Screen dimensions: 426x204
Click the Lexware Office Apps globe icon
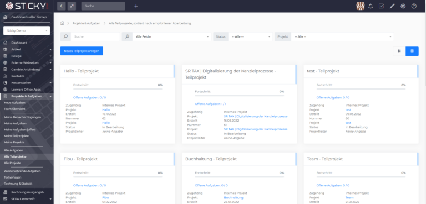click(x=5, y=90)
